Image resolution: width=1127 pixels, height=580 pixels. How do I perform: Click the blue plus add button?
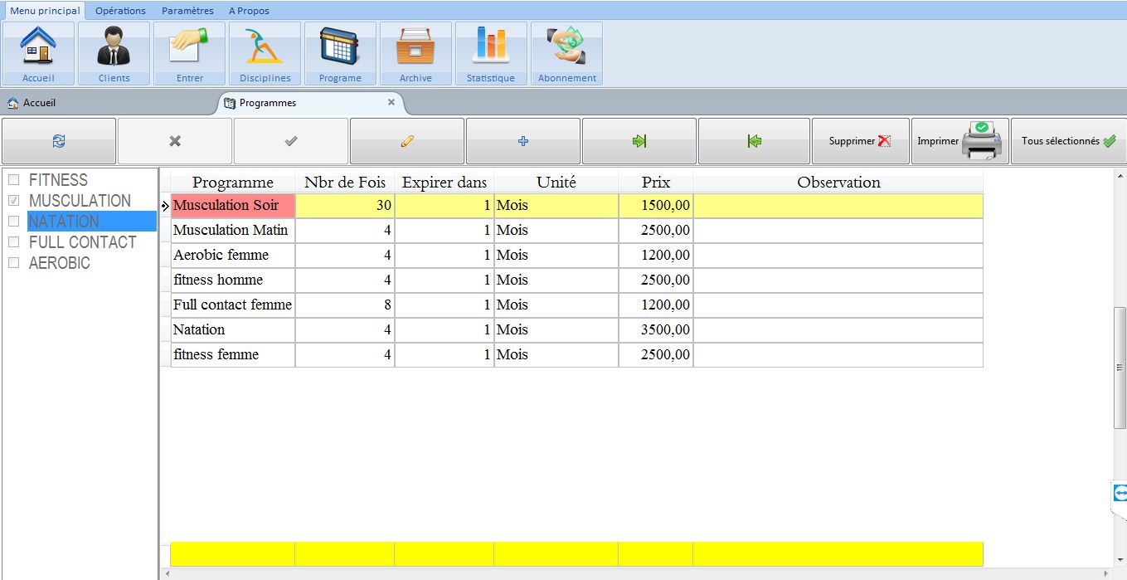(523, 141)
